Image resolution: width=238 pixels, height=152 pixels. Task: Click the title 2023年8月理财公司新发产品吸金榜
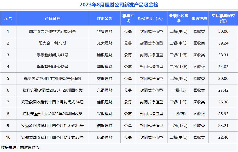click(x=119, y=5)
